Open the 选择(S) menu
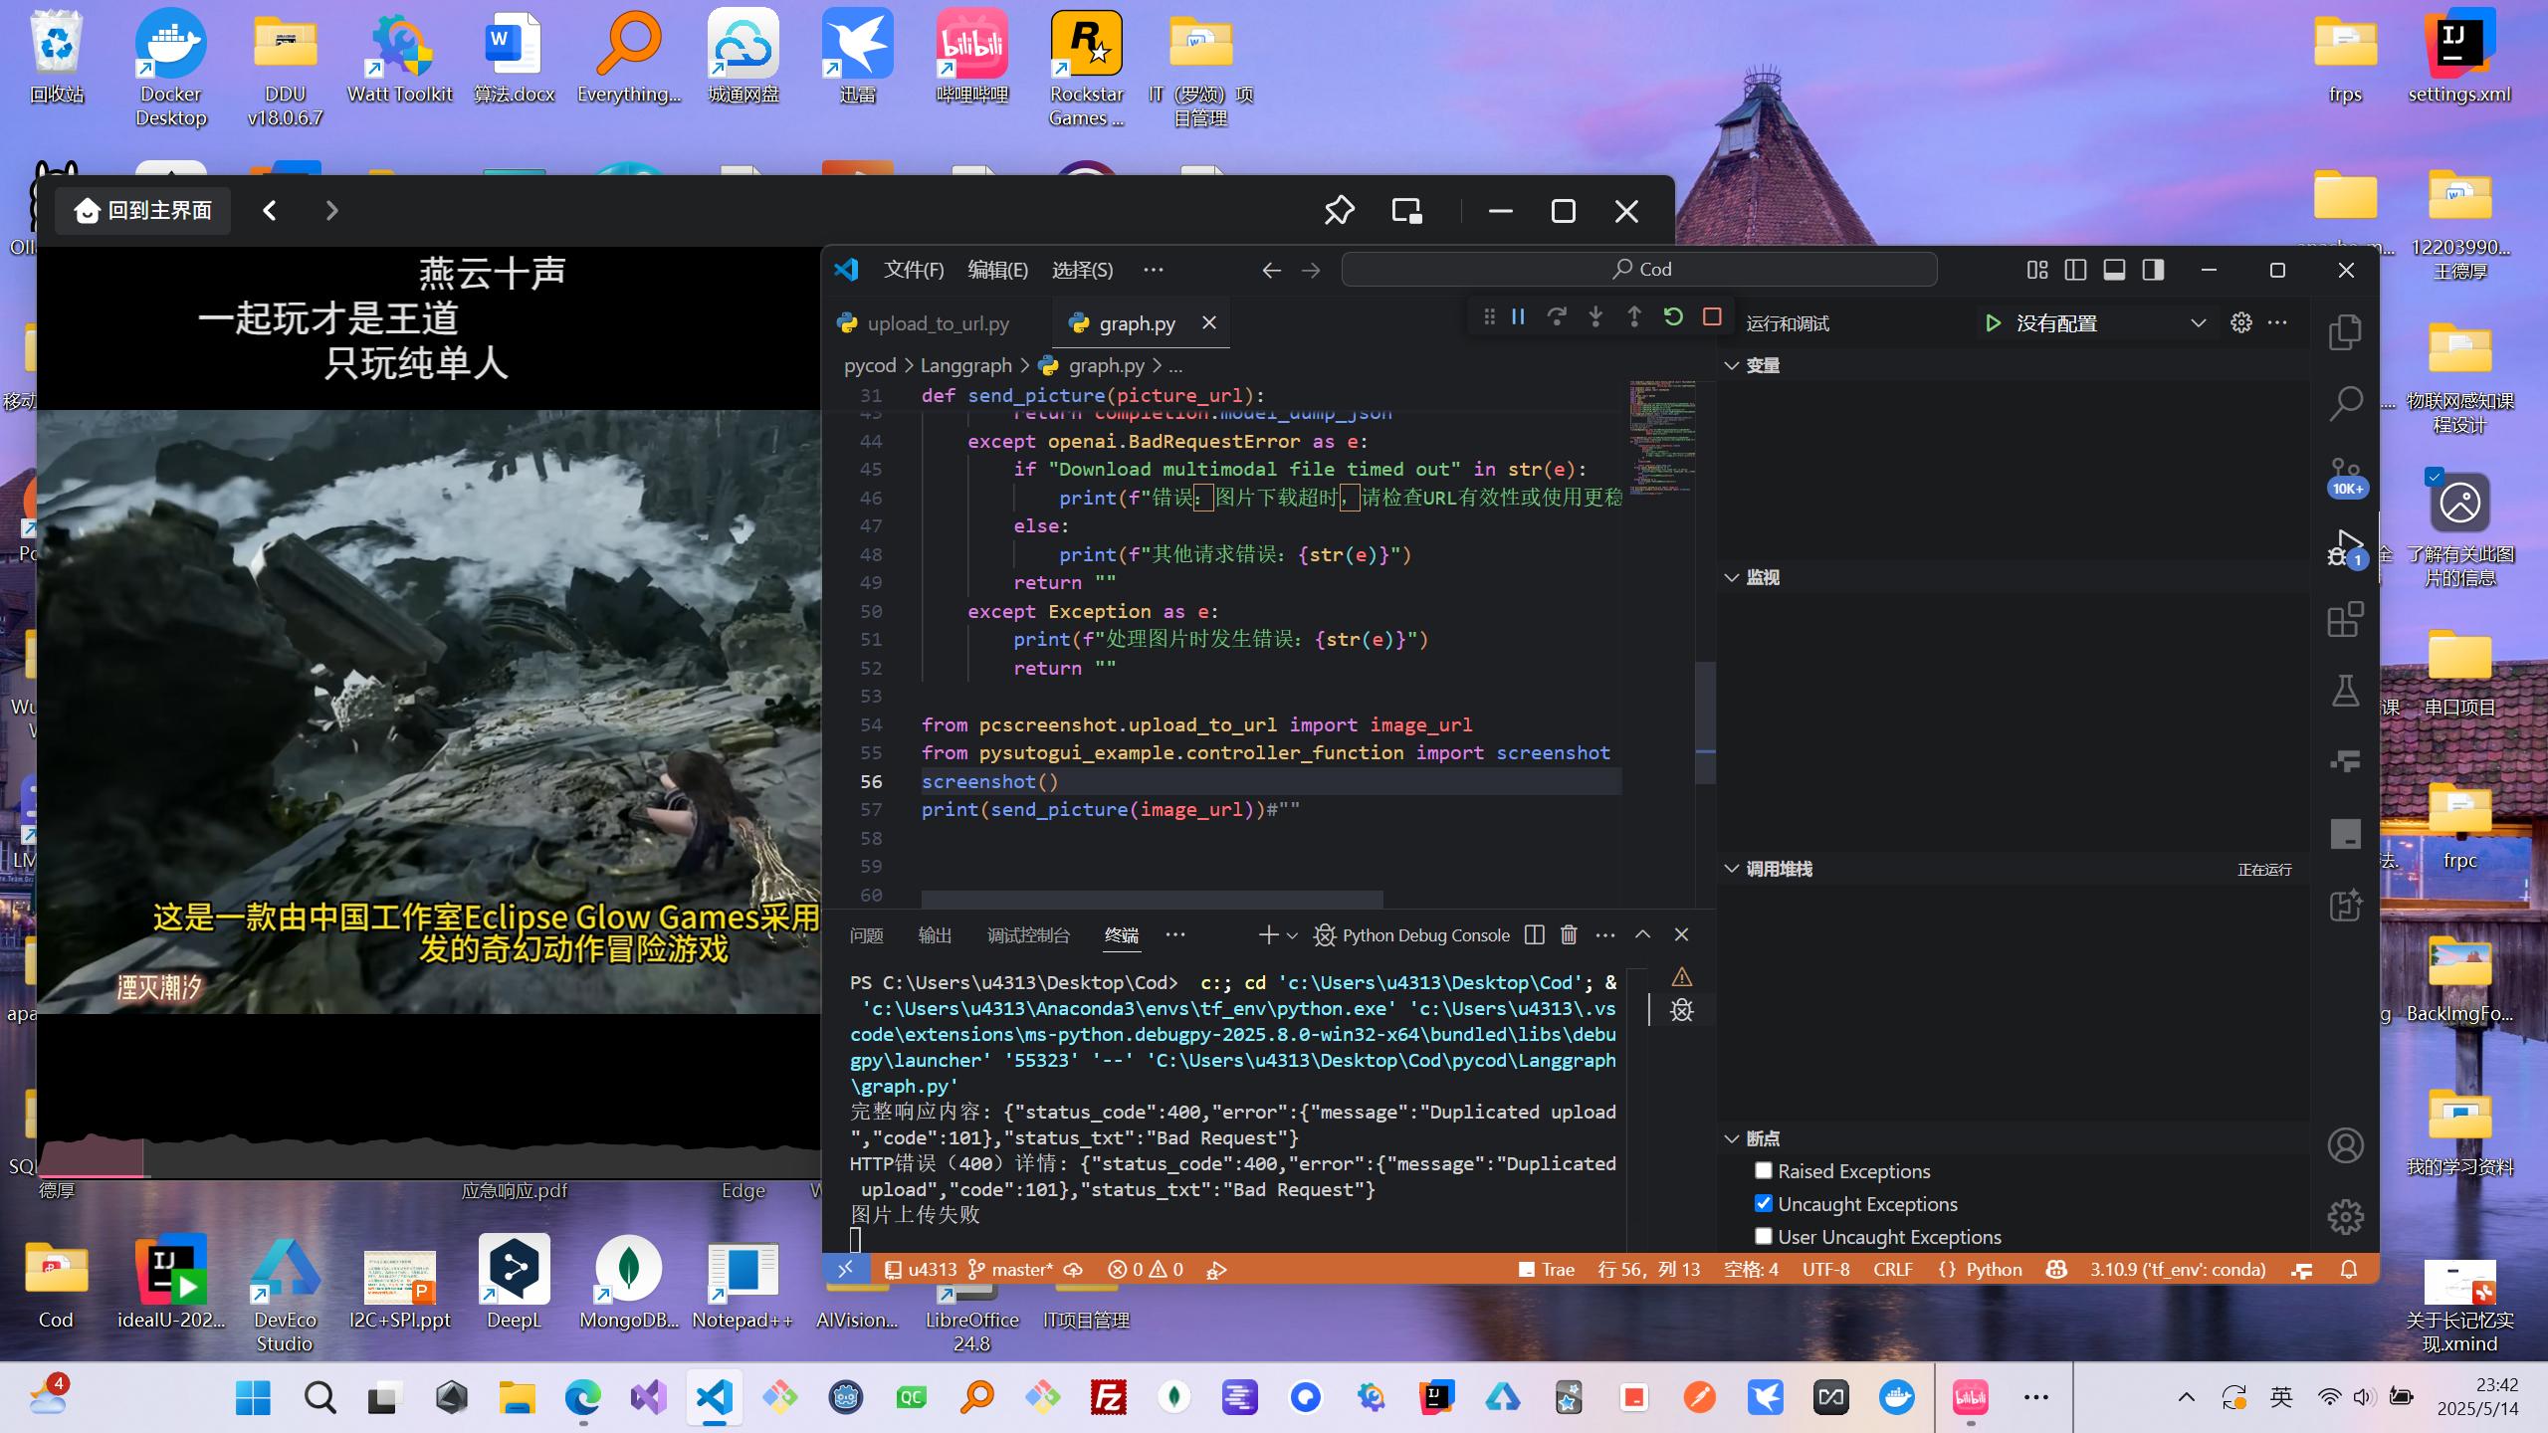2548x1433 pixels. coord(1082,270)
